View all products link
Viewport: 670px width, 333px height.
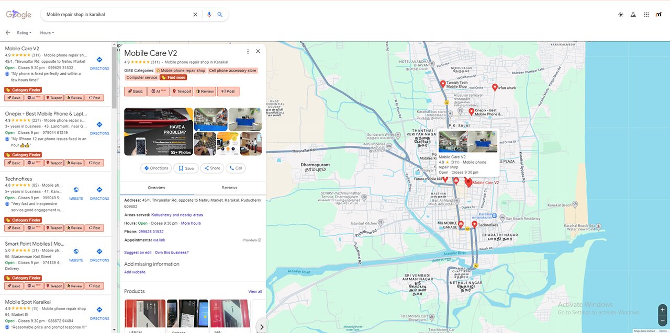coord(255,292)
